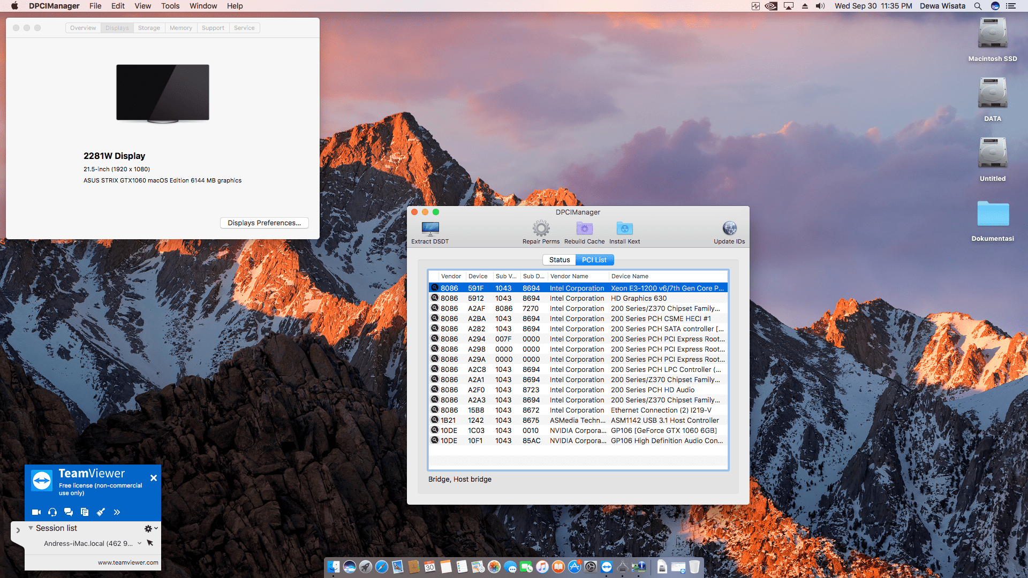
Task: Select the DATA drive icon on the desktop
Action: point(993,93)
